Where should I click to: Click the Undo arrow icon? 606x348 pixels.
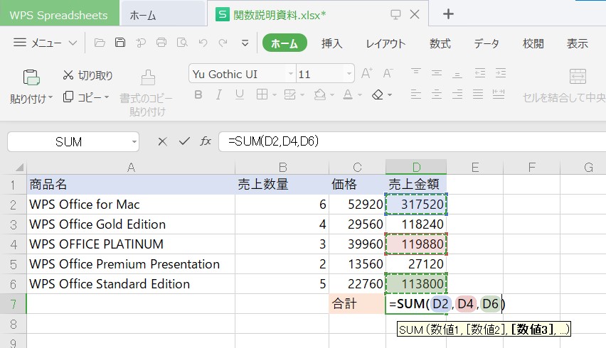[203, 43]
